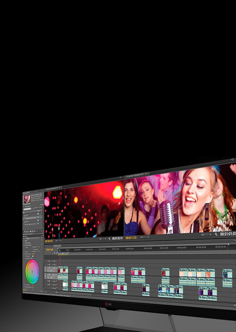Screen dimensions: 236x332
Task: Select Mr_Dow_Lightning clip in the project list
Action: point(31,218)
